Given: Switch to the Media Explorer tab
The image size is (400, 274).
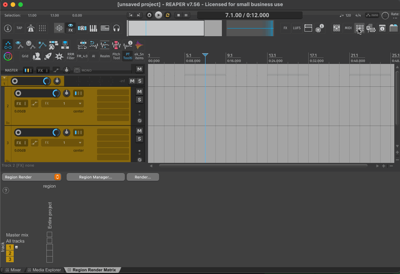Looking at the screenshot, I should pos(47,270).
